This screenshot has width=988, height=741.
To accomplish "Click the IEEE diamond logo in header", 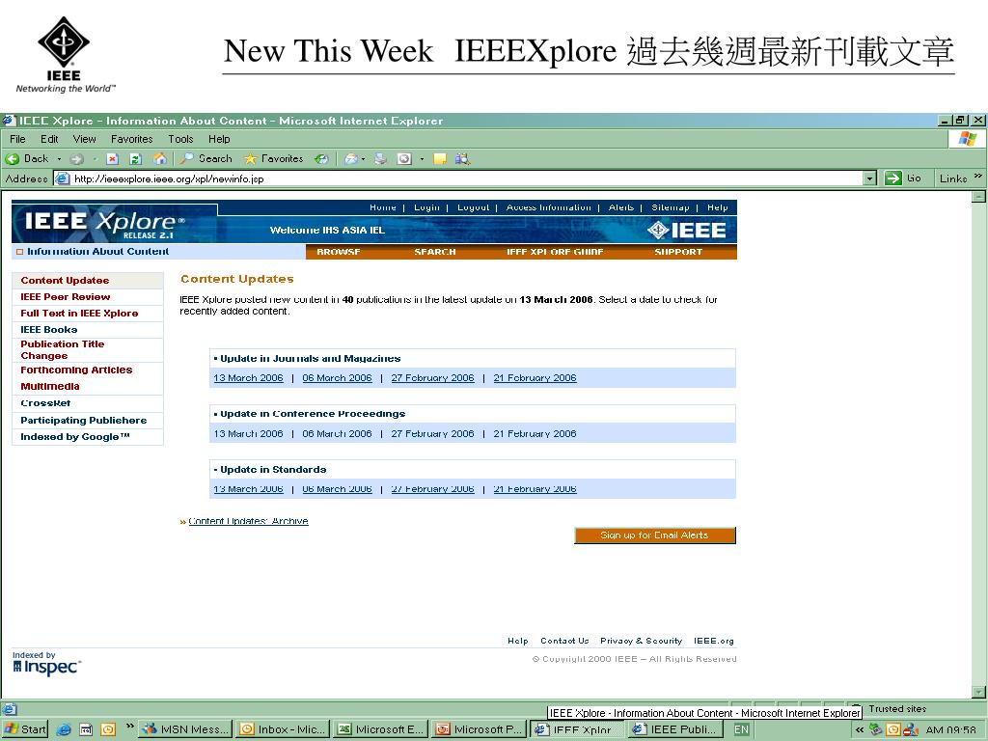I will (x=686, y=231).
